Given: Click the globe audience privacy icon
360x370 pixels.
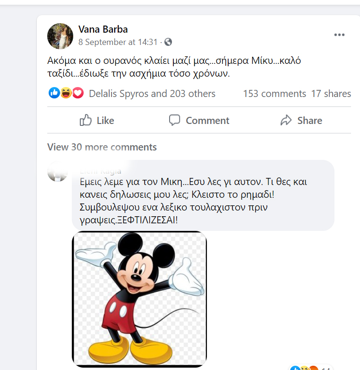Looking at the screenshot, I should [168, 42].
